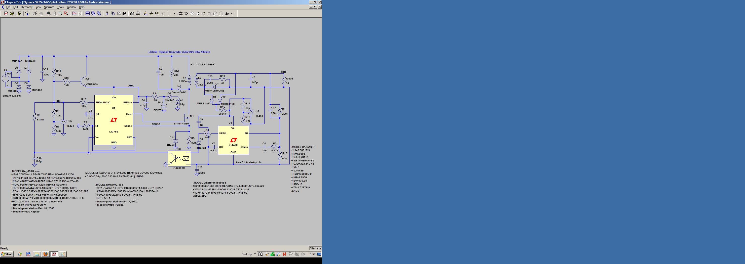Add a text comment with the Aa tool

[227, 14]
